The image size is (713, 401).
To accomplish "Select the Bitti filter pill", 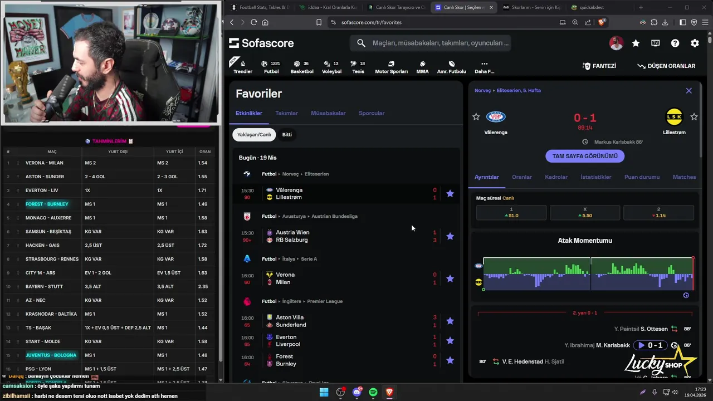I will [287, 134].
